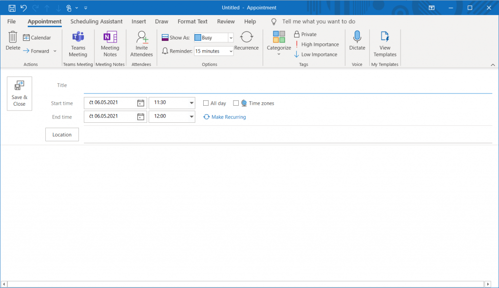Viewport: 499px width, 288px height.
Task: Click the Teams Meeting icon
Action: pyautogui.click(x=77, y=38)
